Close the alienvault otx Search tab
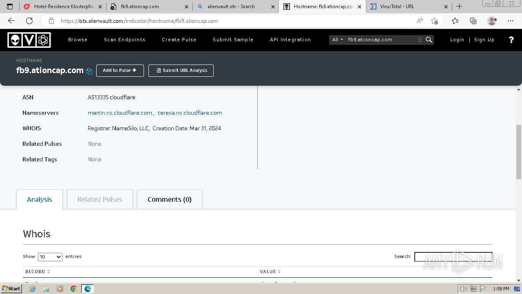 (x=273, y=7)
